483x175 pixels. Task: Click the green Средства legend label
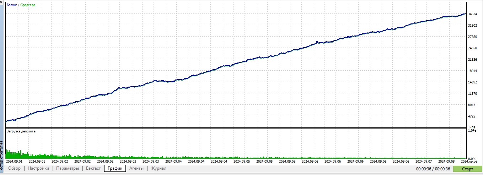28,5
